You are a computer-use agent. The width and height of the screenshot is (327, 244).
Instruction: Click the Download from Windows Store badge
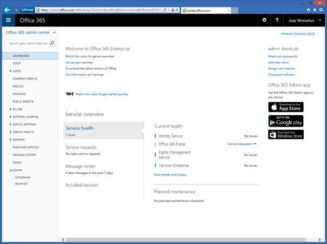tap(286, 134)
